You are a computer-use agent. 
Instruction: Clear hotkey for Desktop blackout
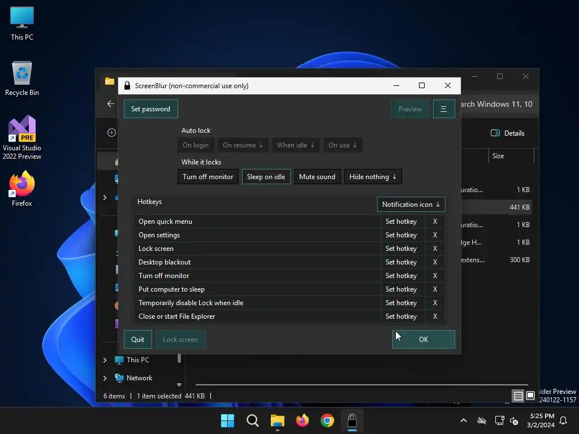coord(435,262)
